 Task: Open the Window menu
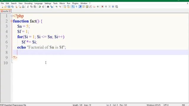(84, 3)
